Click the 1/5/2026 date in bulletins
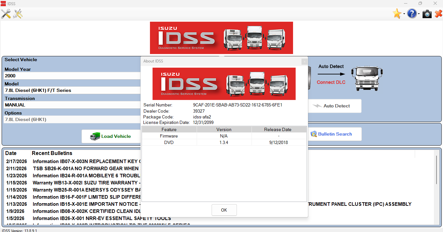The width and height of the screenshot is (443, 232). pyautogui.click(x=15, y=218)
